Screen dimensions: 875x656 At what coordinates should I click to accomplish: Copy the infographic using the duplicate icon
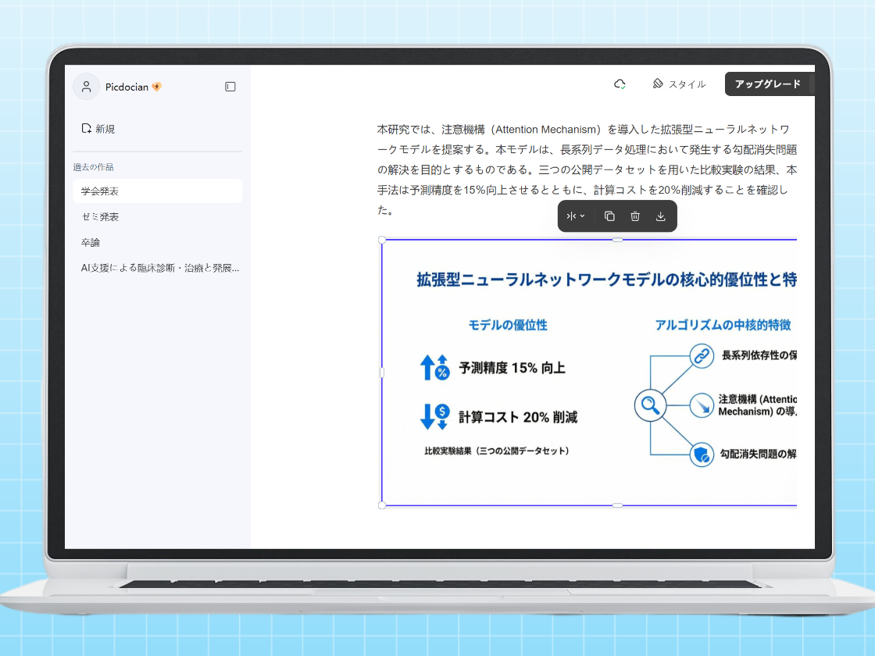[609, 216]
